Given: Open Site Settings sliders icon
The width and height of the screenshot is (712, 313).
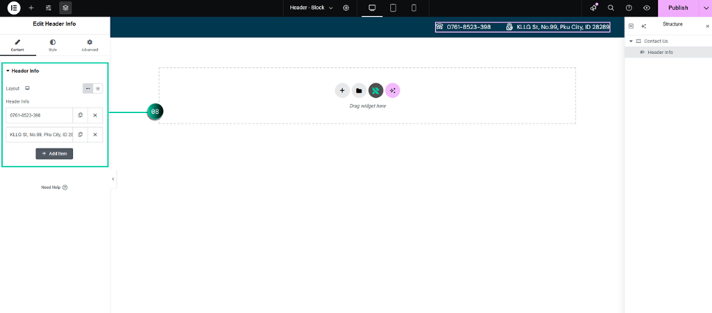Looking at the screenshot, I should (49, 8).
